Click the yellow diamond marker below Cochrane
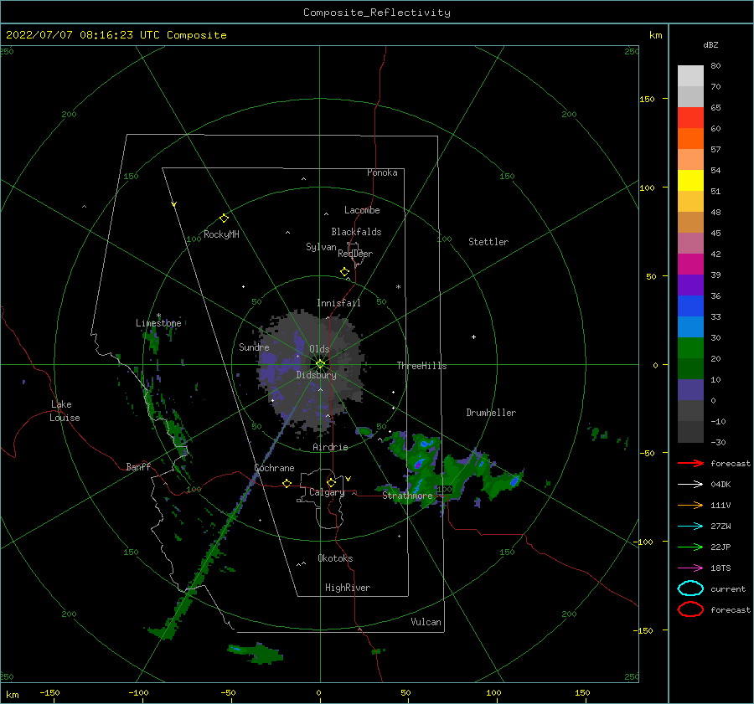This screenshot has height=704, width=754. 287,483
